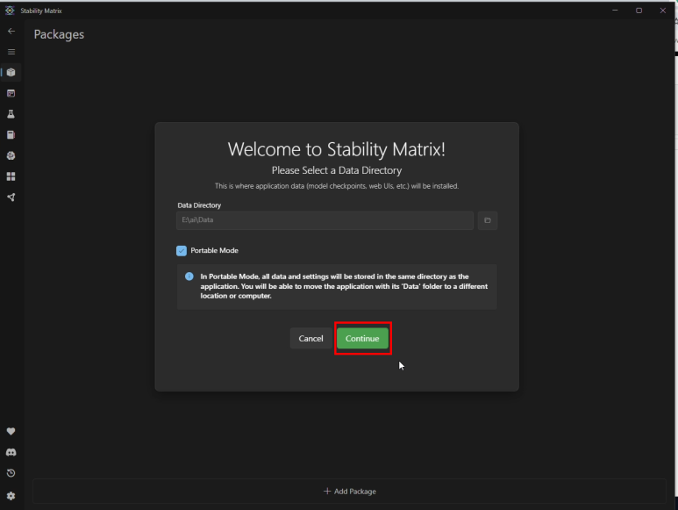Image resolution: width=678 pixels, height=510 pixels.
Task: Click the back arrow in sidebar
Action: tap(11, 31)
